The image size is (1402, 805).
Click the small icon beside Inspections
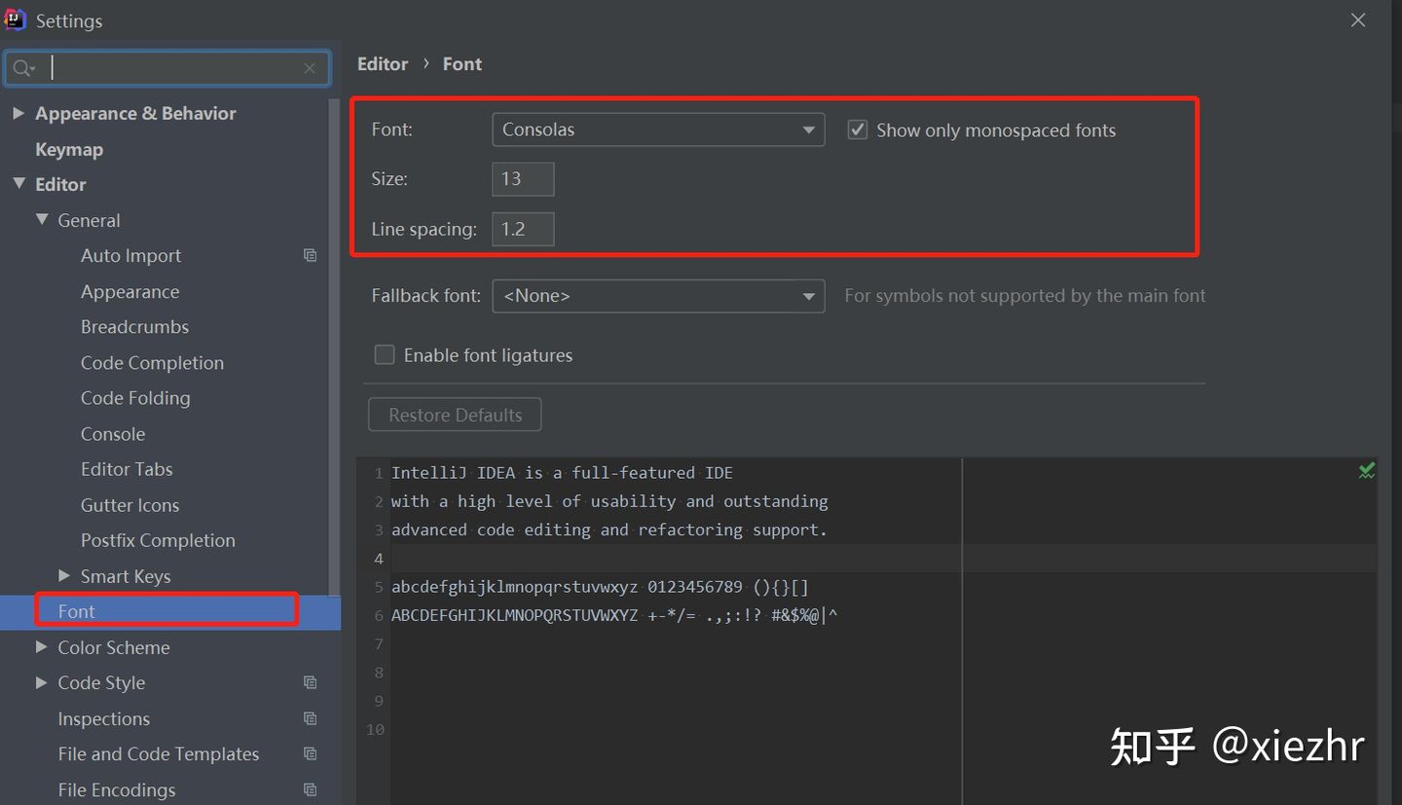click(x=310, y=718)
